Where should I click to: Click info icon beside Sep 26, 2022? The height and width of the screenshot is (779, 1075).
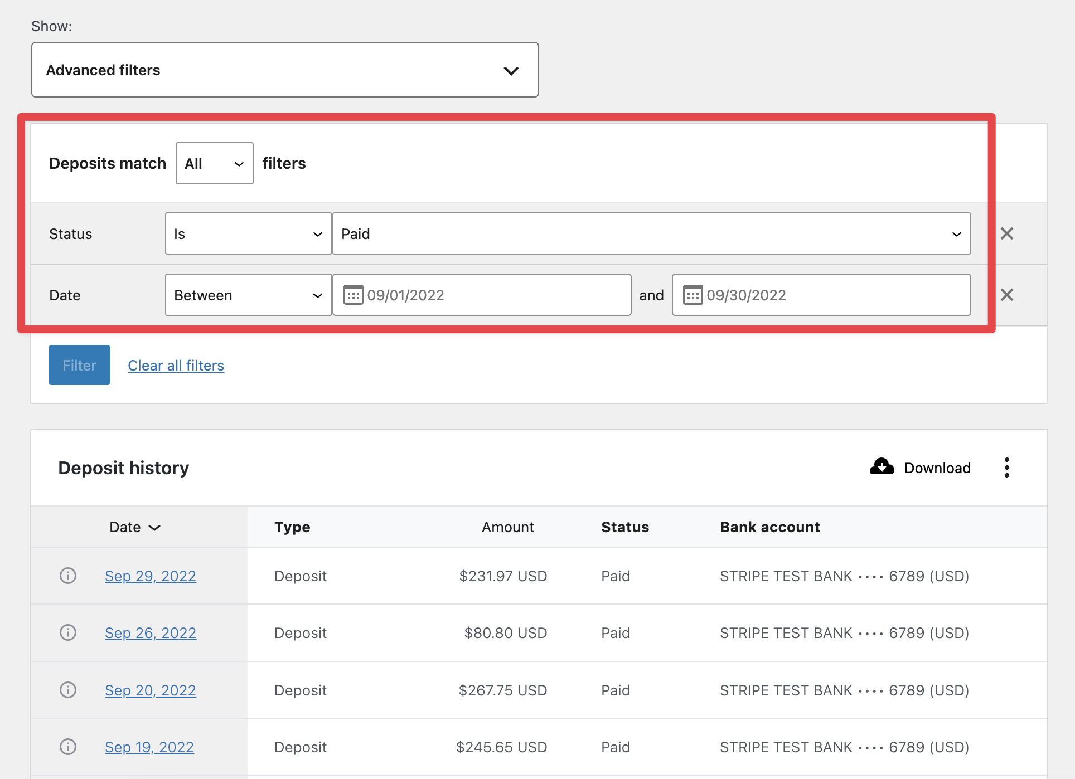(68, 632)
